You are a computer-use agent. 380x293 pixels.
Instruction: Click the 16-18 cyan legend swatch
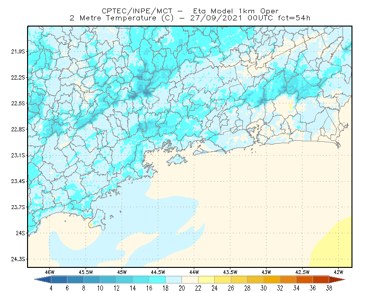pos(157,280)
